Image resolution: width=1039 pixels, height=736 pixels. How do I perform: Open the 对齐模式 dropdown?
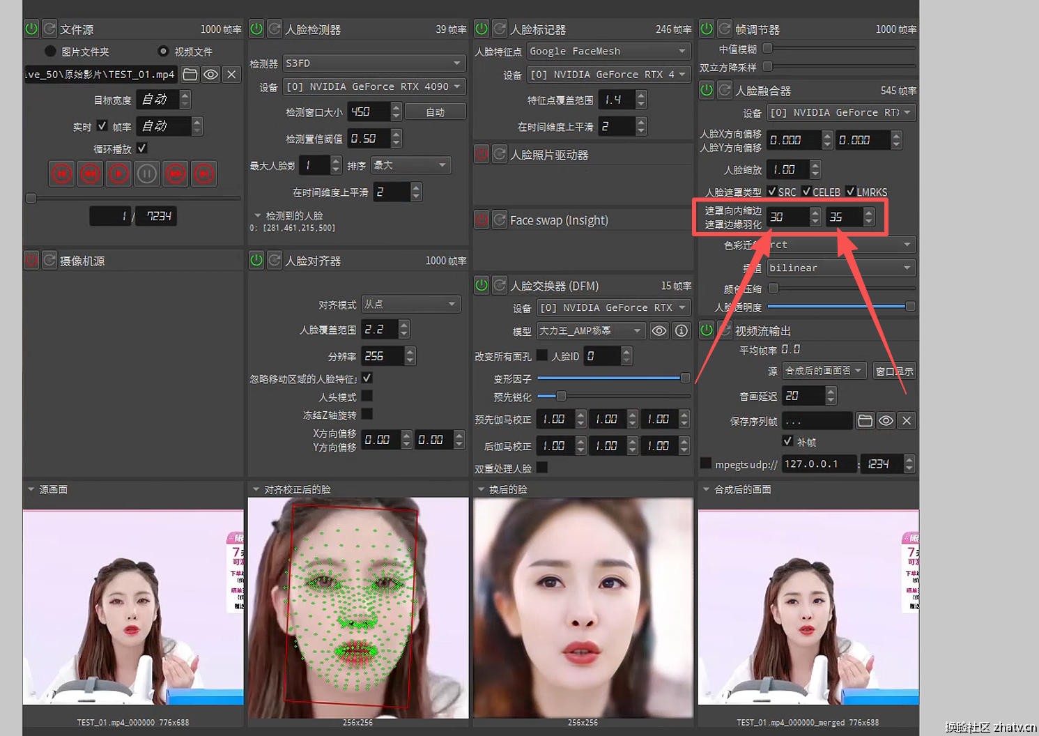point(410,305)
